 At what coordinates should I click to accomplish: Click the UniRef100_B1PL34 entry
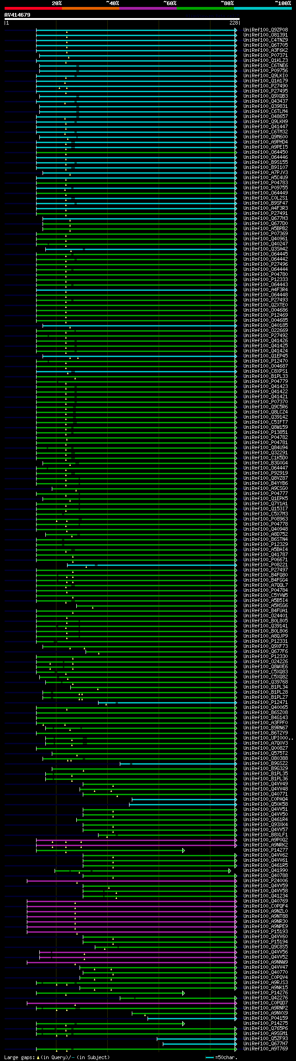coord(265,687)
